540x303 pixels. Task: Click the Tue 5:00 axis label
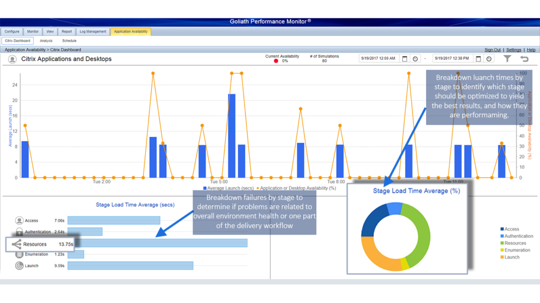pyautogui.click(x=219, y=181)
